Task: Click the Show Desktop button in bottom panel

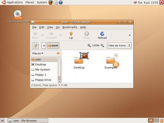Action: 3,121
